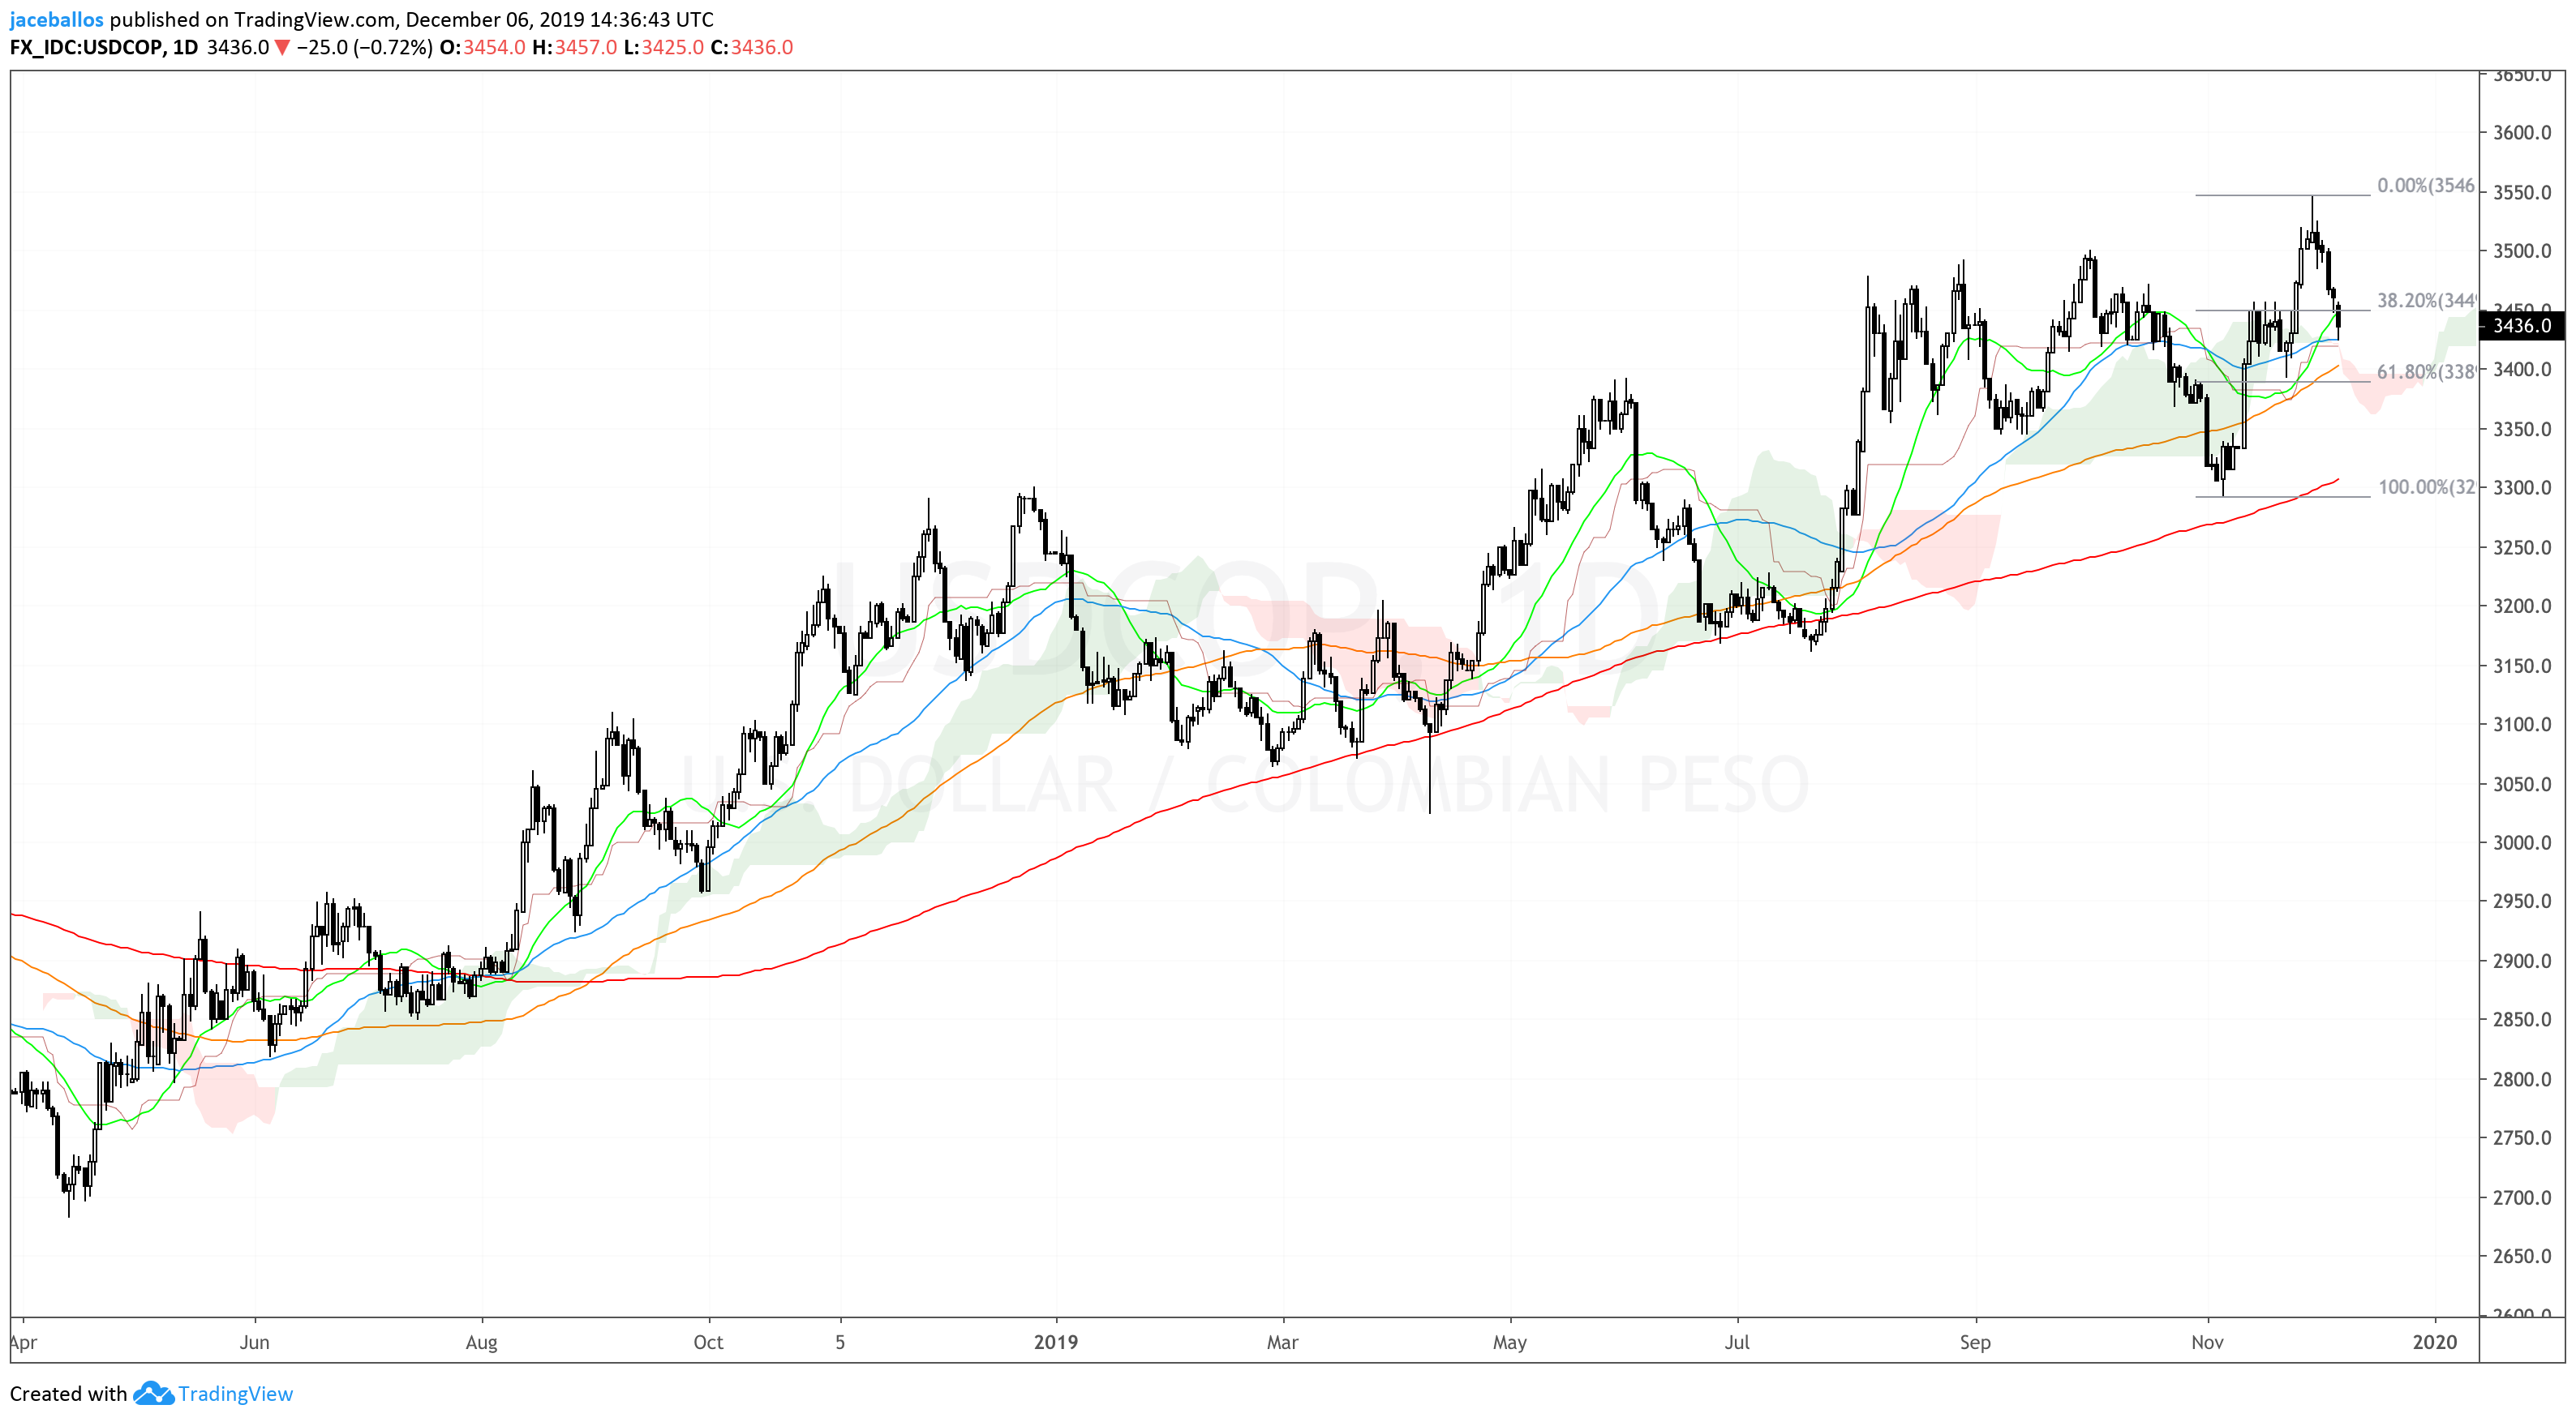Click the Aug label on time axis
This screenshot has height=1422, width=2576.
[481, 1342]
